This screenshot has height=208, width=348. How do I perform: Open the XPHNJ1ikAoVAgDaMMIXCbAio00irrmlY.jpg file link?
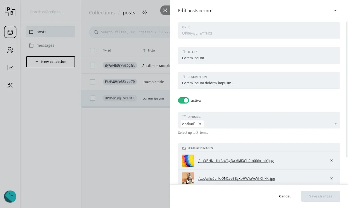tap(236, 160)
